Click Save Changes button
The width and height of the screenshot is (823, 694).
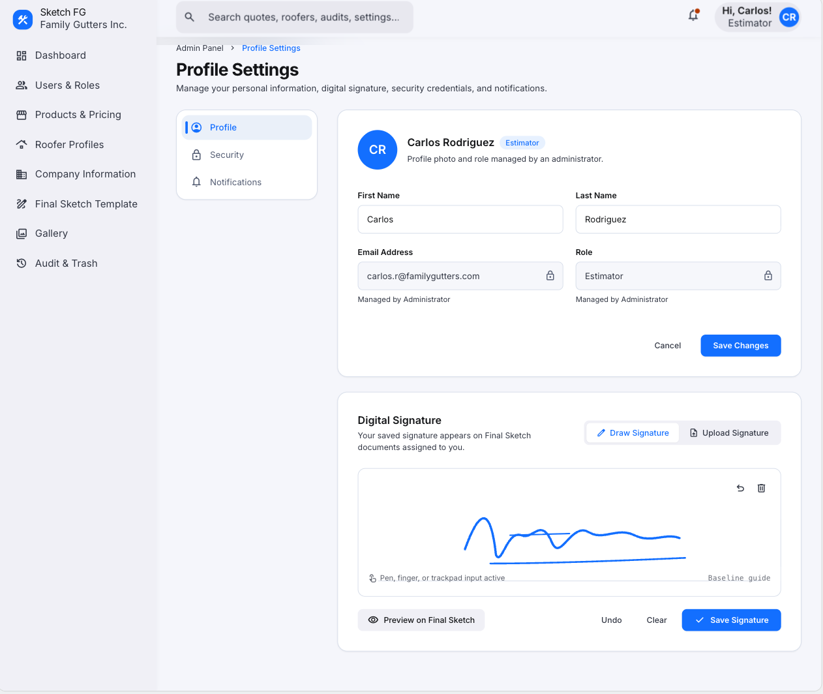(741, 346)
